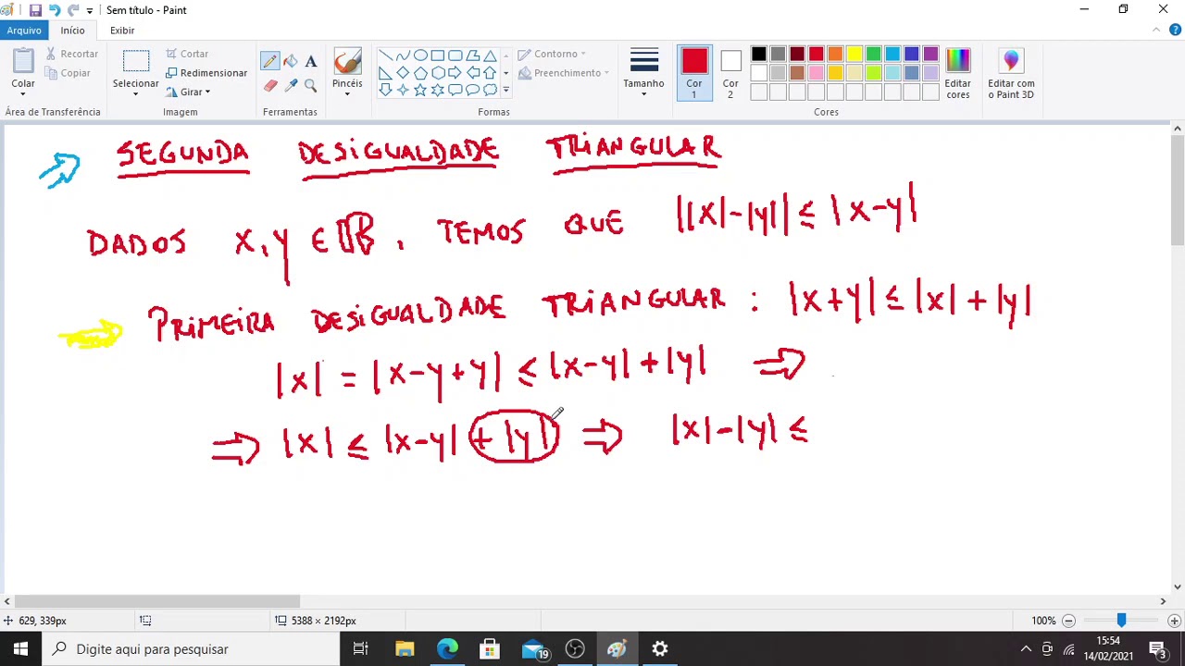Viewport: 1185px width, 666px height.
Task: Open Microsoft Edge from the taskbar
Action: tap(447, 649)
